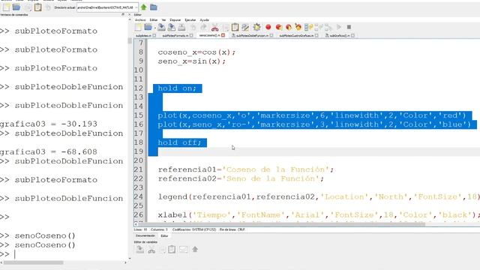Click the command window horizontal scrollbar
480x270 pixels.
point(33,262)
